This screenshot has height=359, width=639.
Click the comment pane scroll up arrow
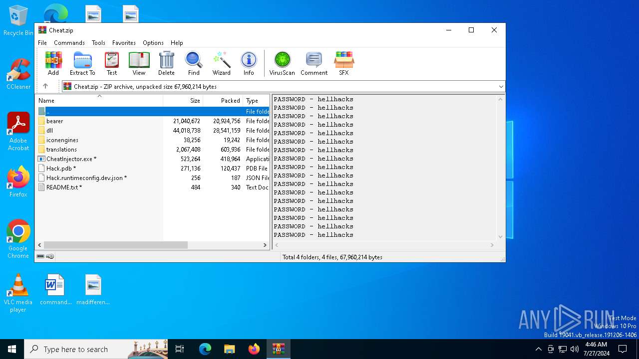(x=500, y=99)
